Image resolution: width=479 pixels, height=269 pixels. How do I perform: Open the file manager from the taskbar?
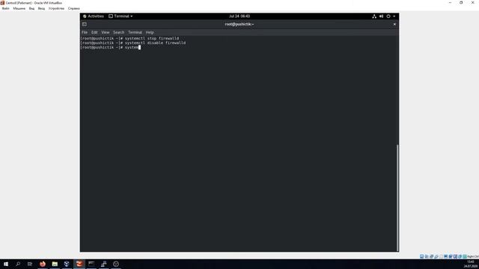click(x=55, y=264)
